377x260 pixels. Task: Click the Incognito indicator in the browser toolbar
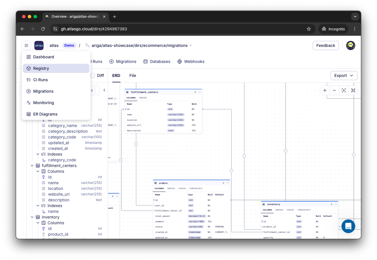(x=333, y=29)
